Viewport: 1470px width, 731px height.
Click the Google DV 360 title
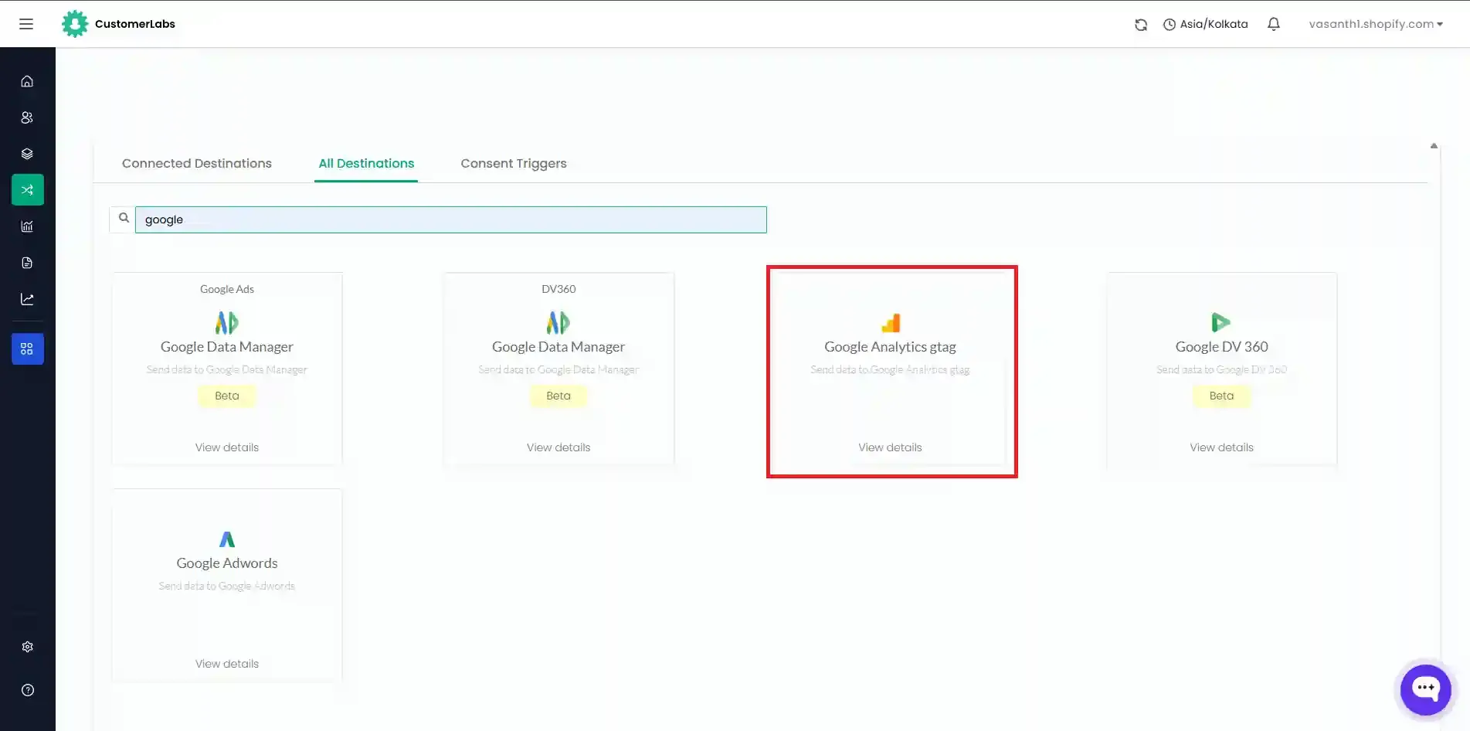click(x=1221, y=347)
